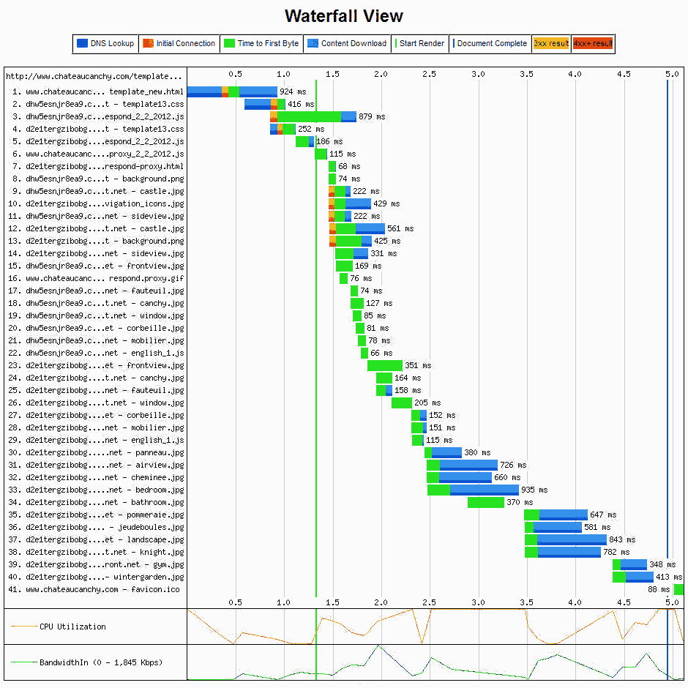Screen dimensions: 688x688
Task: Click the 2.5 second mark on top timeline
Action: [429, 75]
